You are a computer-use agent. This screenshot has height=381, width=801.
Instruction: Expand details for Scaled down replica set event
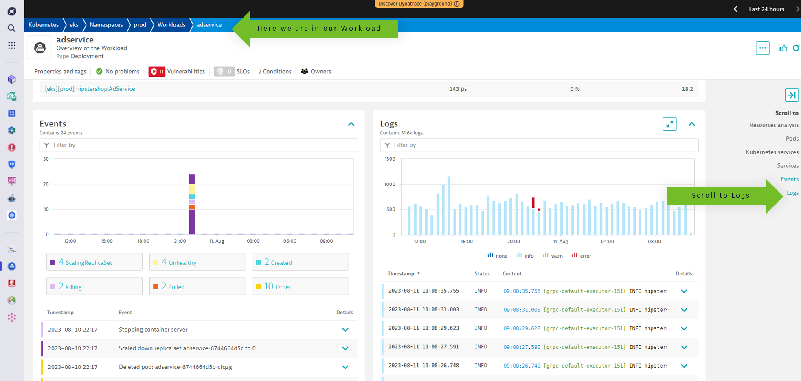coord(345,348)
